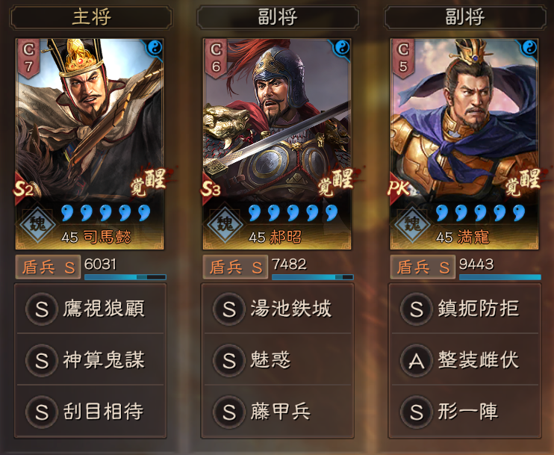
Task: Select the 藤甲兵 skill entry
Action: (278, 412)
